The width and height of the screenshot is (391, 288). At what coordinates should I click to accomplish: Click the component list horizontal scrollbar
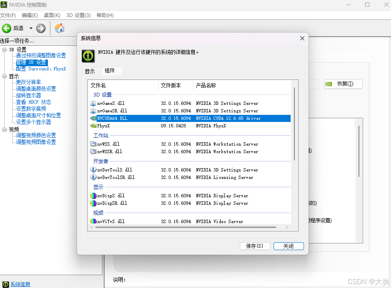tap(186, 227)
